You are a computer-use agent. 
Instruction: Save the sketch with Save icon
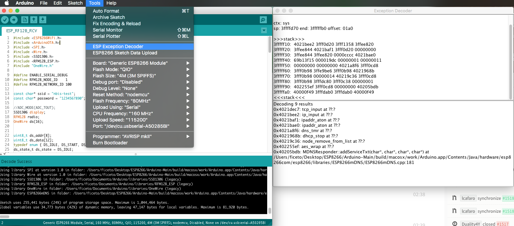click(43, 20)
